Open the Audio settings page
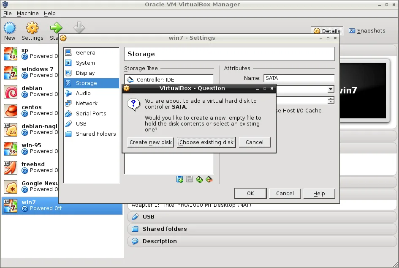399x268 pixels. point(83,93)
